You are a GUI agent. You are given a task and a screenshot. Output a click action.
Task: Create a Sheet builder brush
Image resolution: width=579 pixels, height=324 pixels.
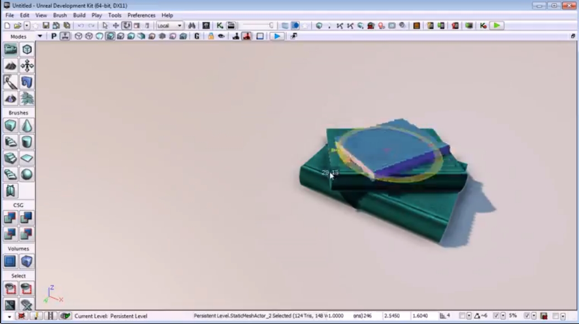[x=27, y=158]
